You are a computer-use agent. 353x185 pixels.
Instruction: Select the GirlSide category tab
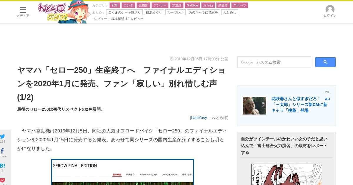[192, 5]
